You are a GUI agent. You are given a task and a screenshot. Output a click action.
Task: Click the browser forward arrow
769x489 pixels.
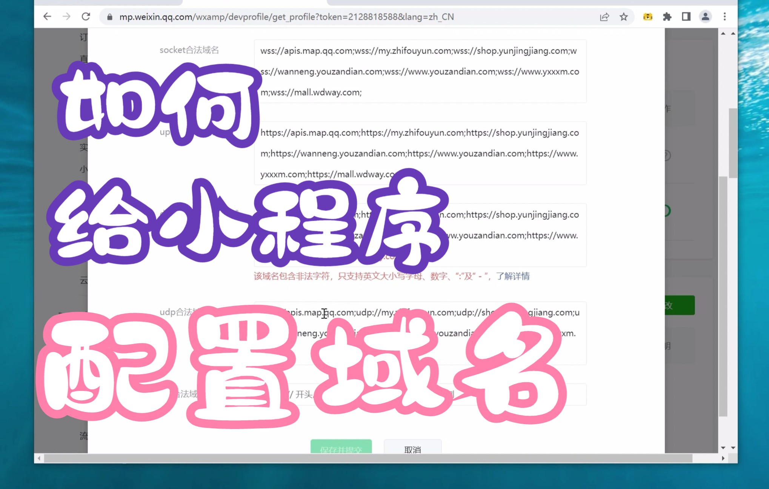tap(66, 17)
